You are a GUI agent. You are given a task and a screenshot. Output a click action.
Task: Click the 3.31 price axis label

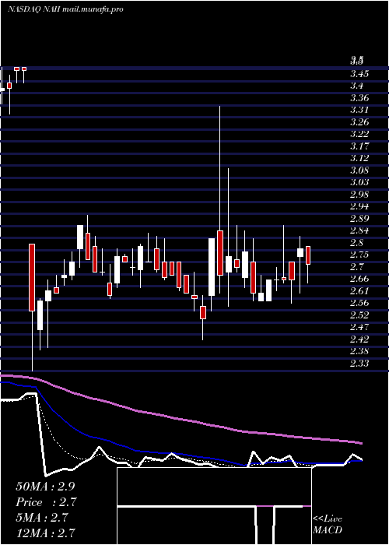(359, 111)
